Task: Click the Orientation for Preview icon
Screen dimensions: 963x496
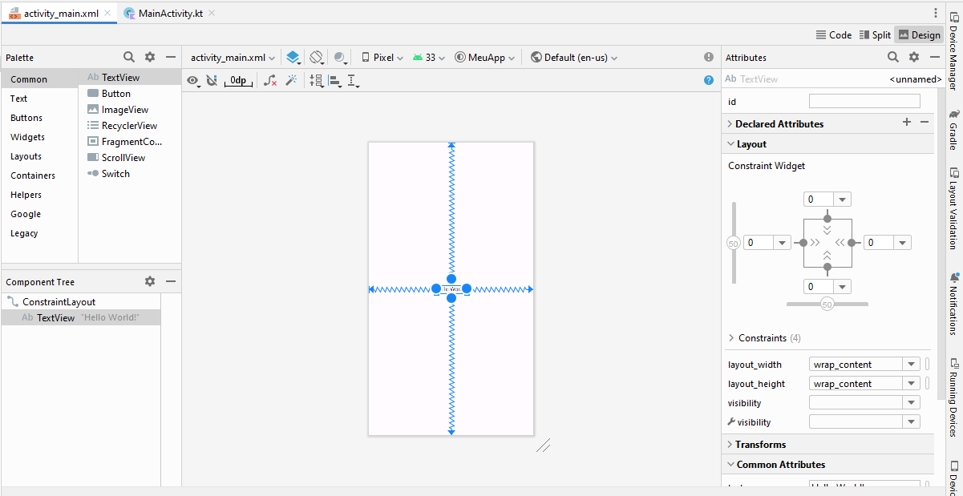Action: tap(317, 58)
